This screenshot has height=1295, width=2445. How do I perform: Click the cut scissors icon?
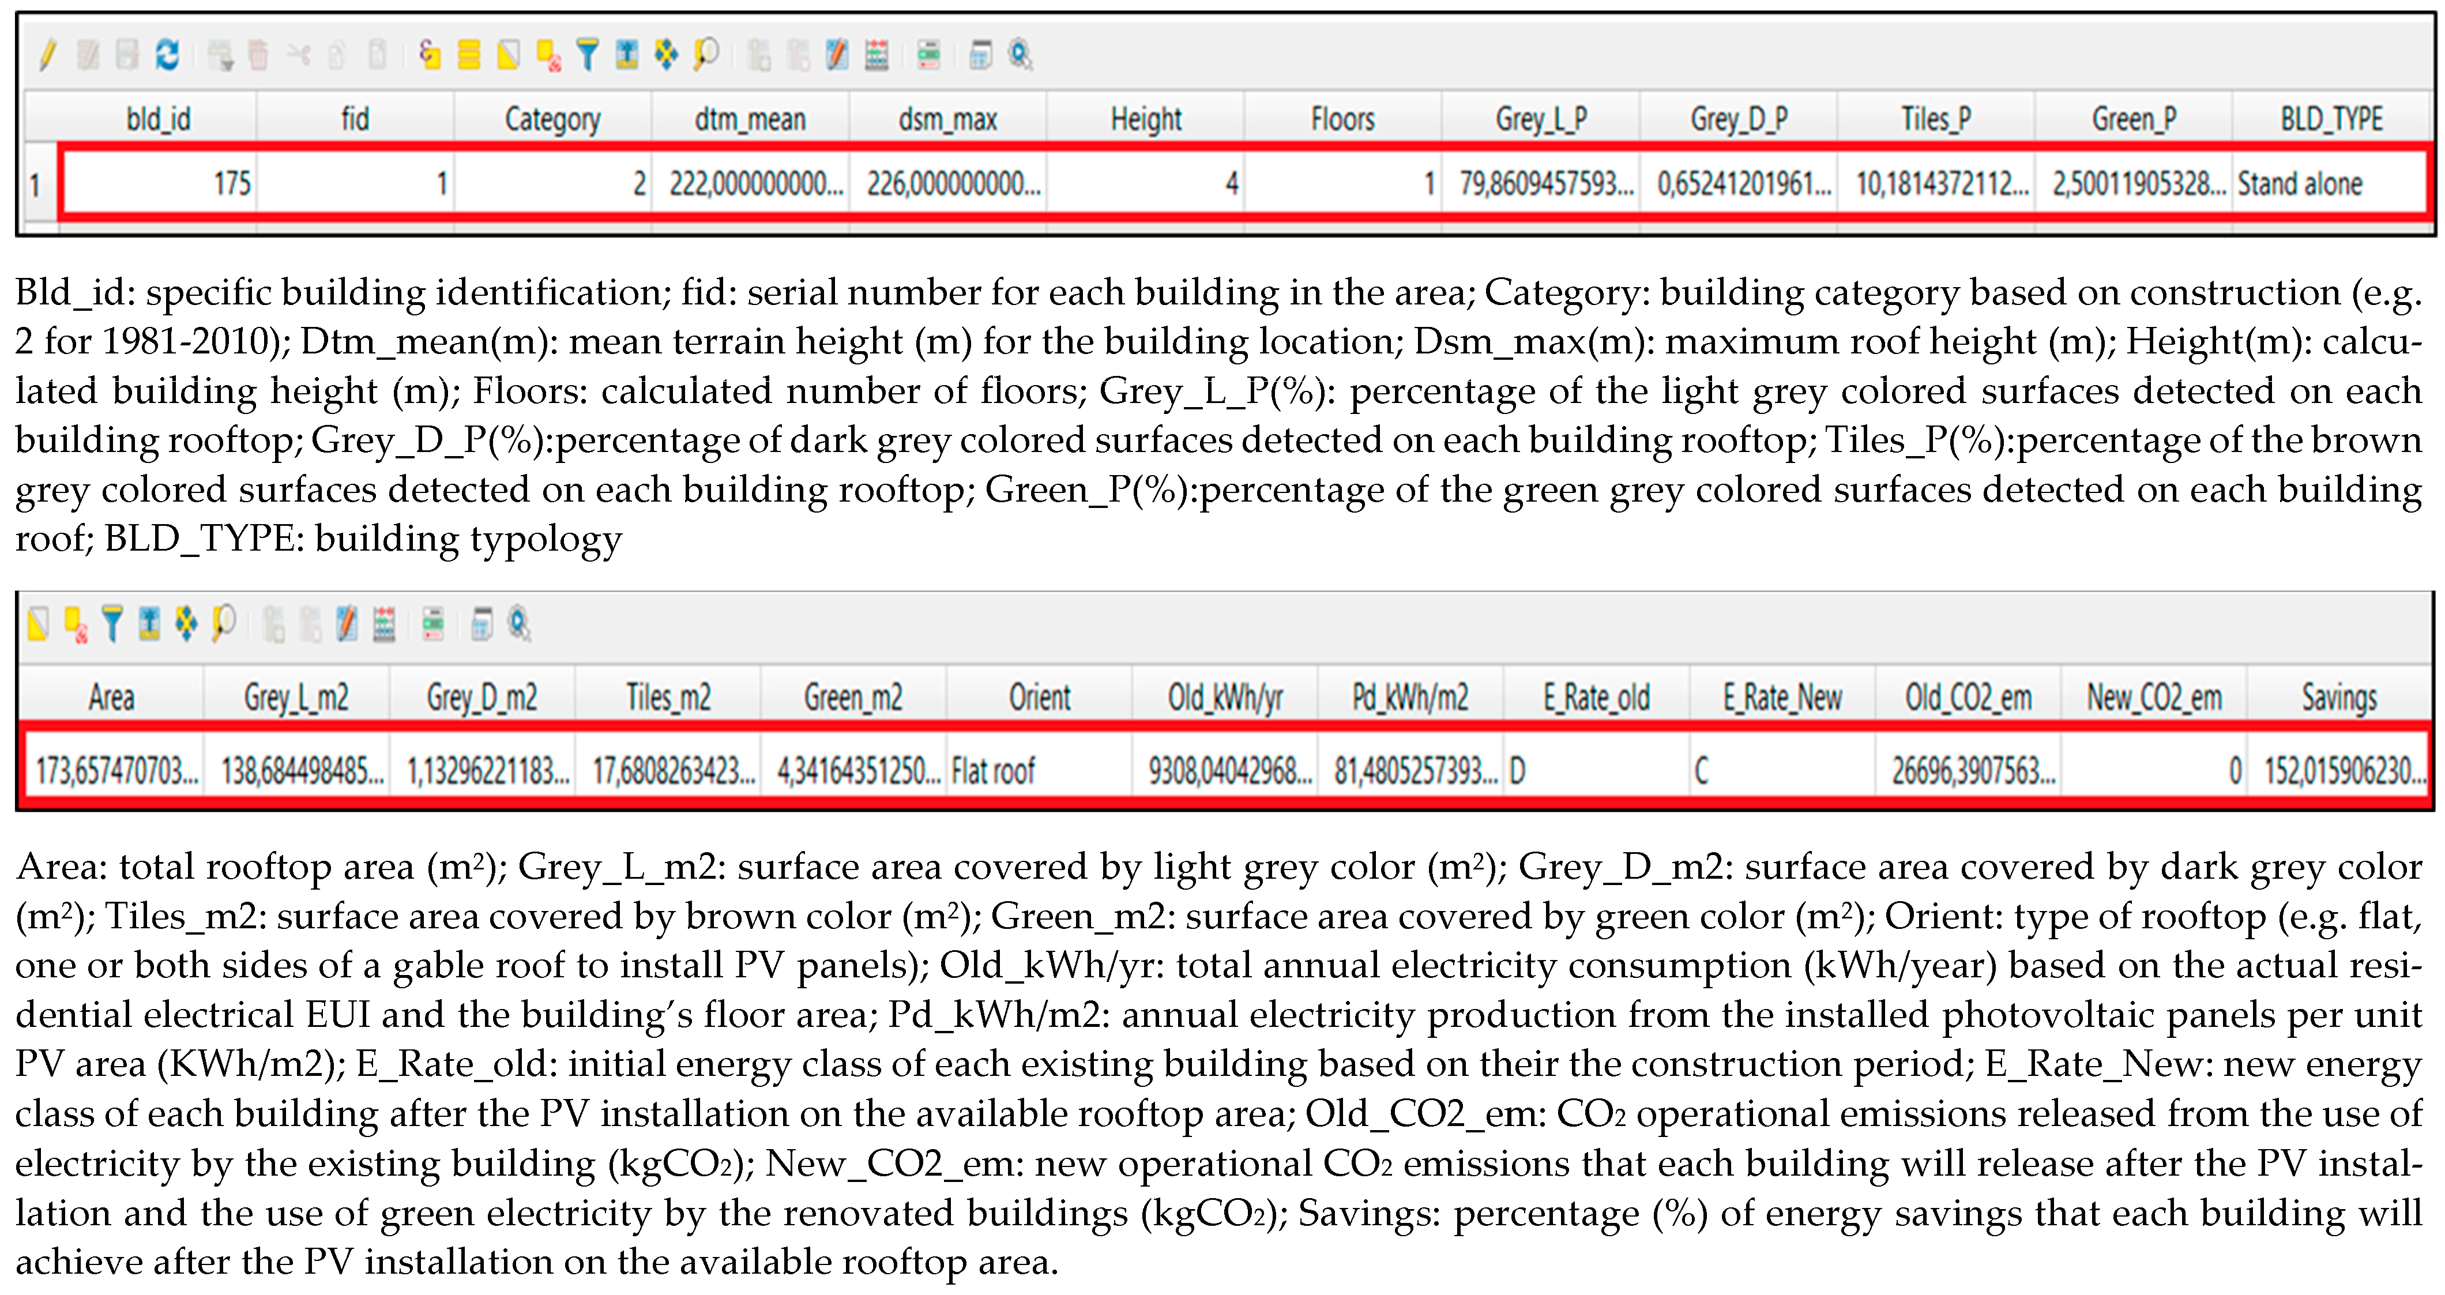tap(299, 55)
